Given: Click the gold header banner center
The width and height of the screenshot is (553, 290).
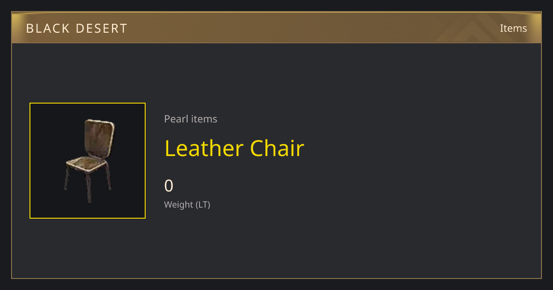Looking at the screenshot, I should [x=276, y=28].
